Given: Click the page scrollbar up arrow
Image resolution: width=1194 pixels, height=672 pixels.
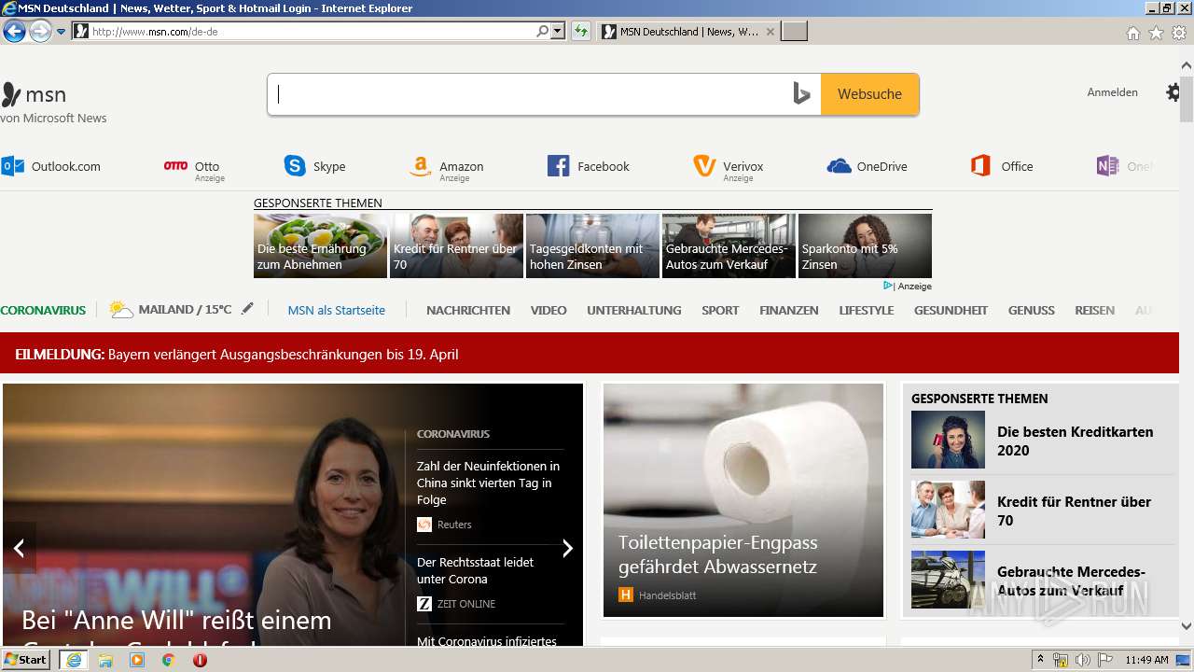Looking at the screenshot, I should pos(1187,65).
